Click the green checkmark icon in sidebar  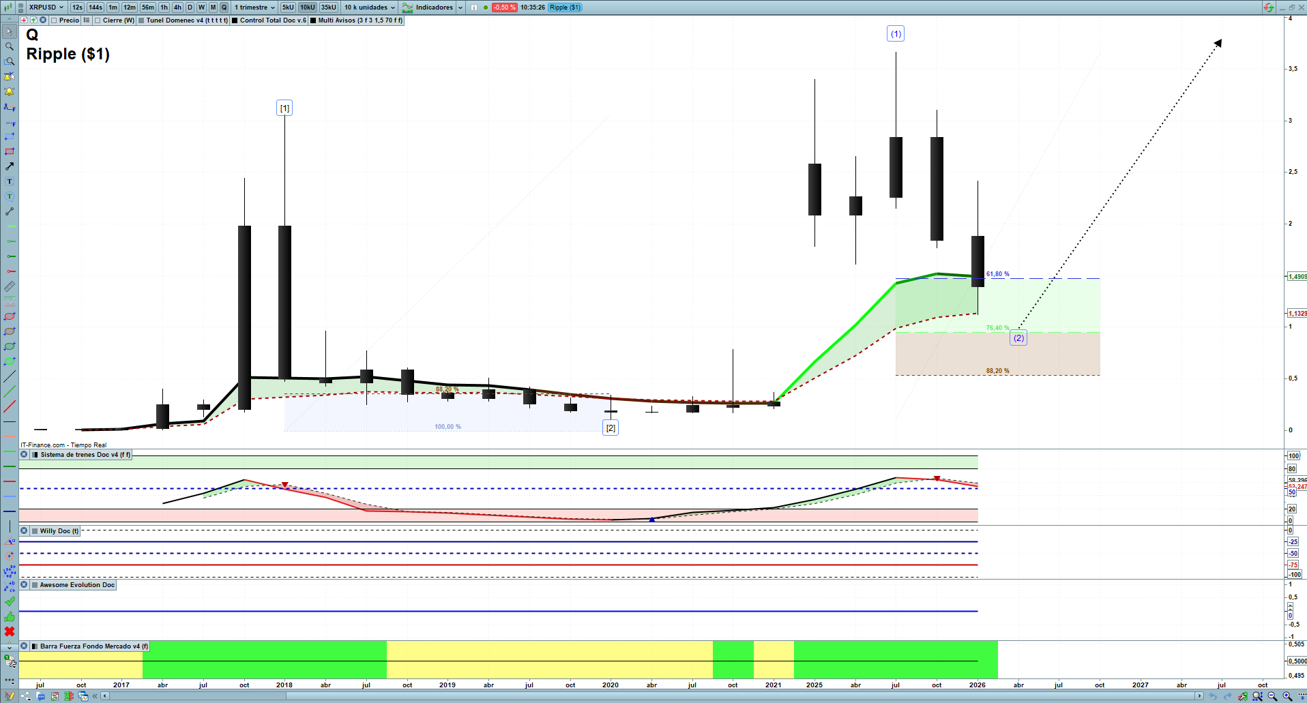[10, 601]
